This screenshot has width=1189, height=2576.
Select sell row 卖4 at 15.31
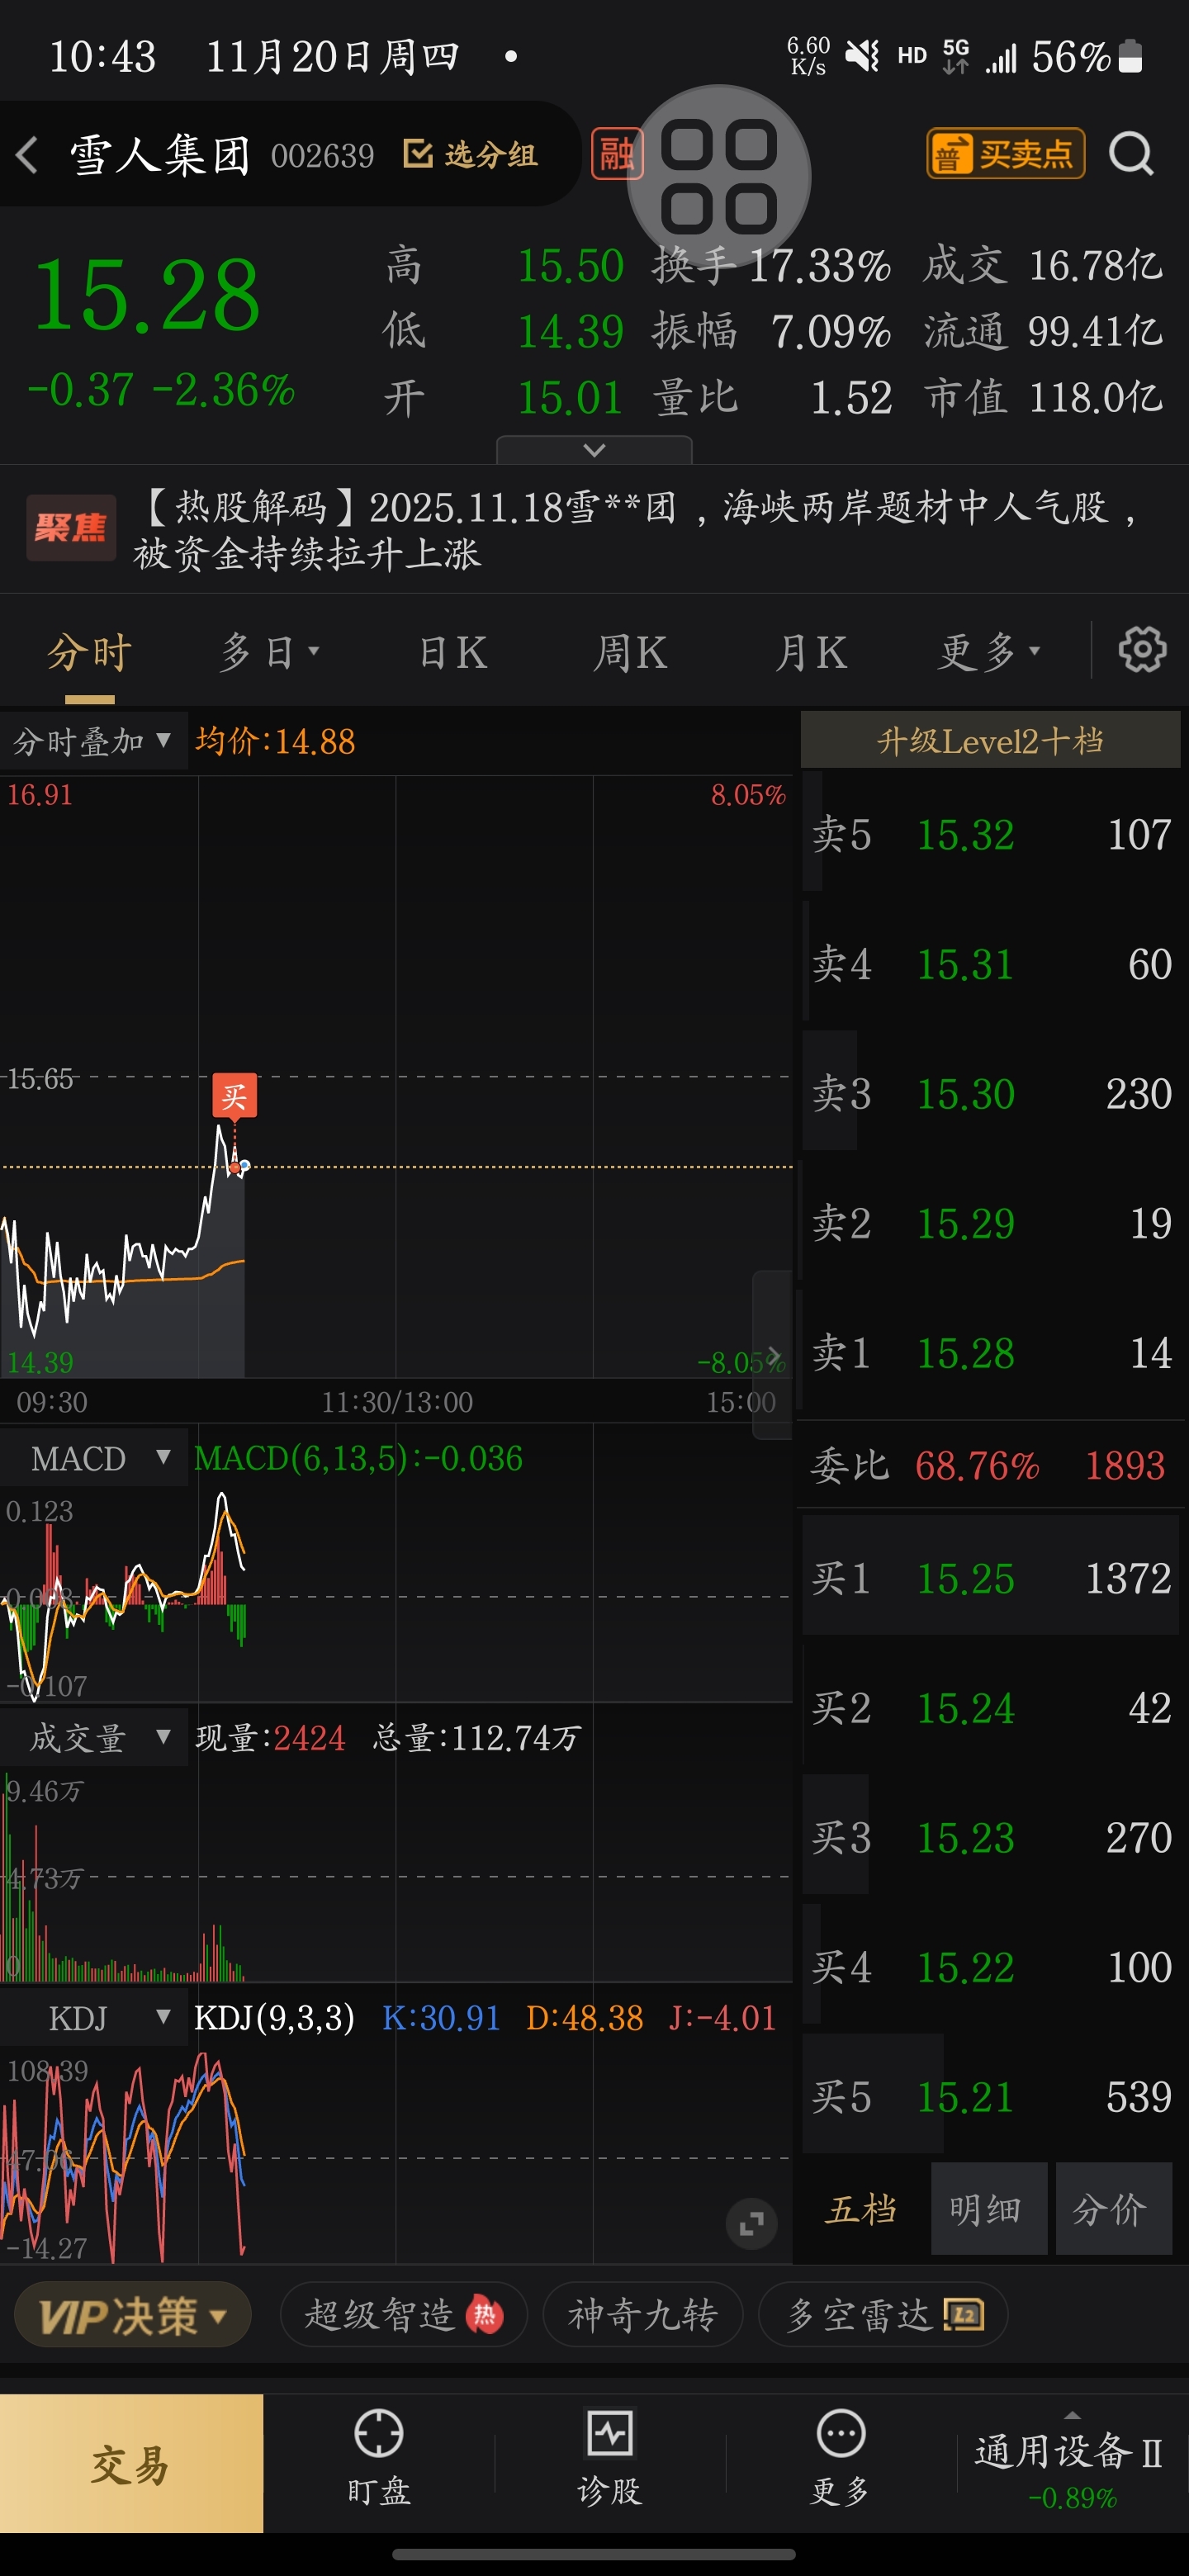click(x=991, y=964)
